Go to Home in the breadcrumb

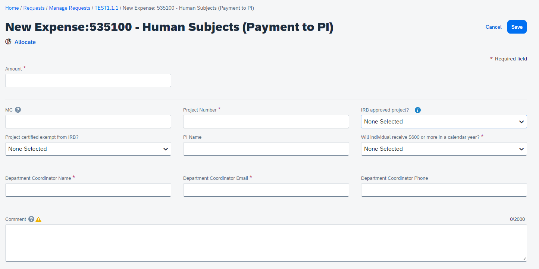12,8
